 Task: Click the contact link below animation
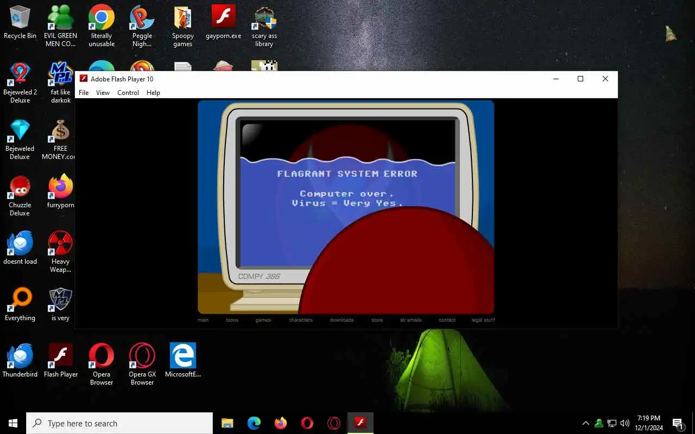pyautogui.click(x=447, y=320)
